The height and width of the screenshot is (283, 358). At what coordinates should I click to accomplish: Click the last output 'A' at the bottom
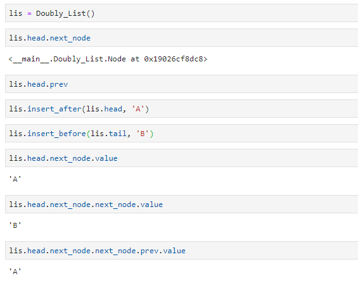tap(15, 272)
